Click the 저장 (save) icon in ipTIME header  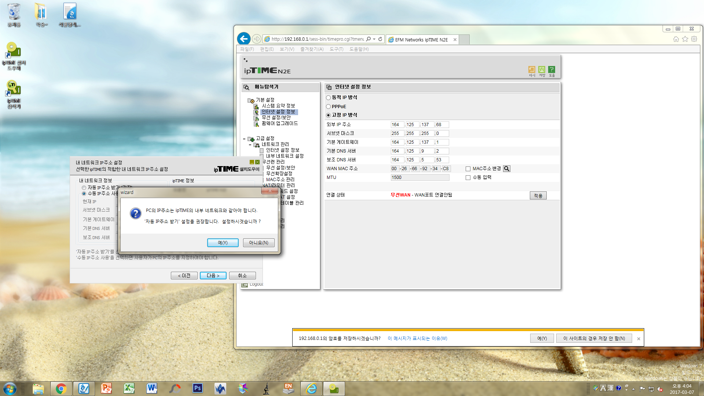click(542, 70)
